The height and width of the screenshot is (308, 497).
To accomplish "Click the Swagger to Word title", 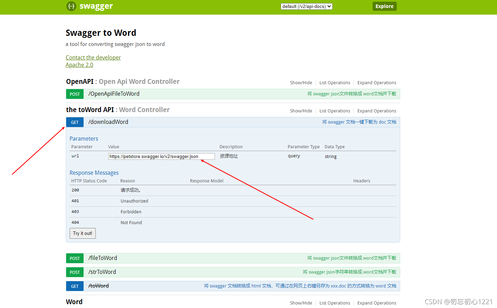I will click(x=101, y=33).
